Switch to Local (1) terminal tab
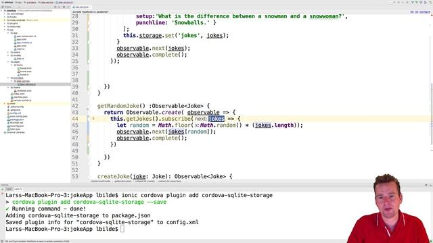The image size is (433, 243). [18, 189]
